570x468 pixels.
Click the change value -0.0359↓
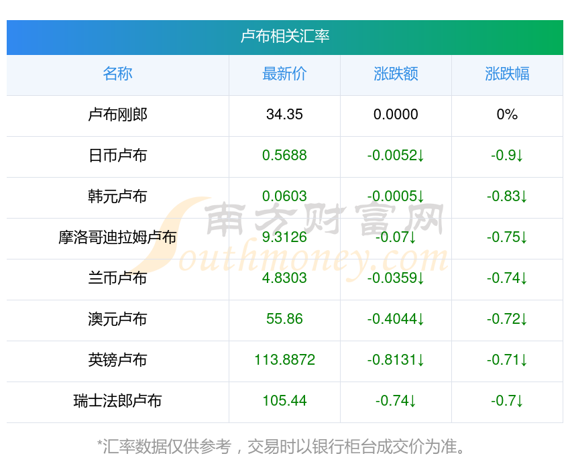[x=396, y=278]
